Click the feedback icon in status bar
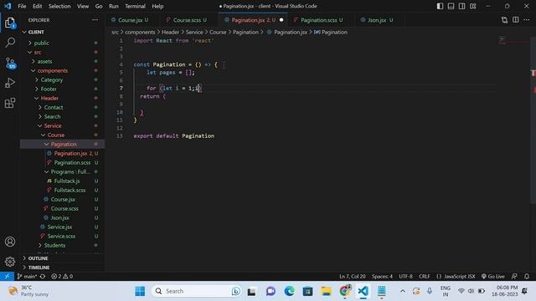The width and height of the screenshot is (536, 301). click(x=514, y=276)
